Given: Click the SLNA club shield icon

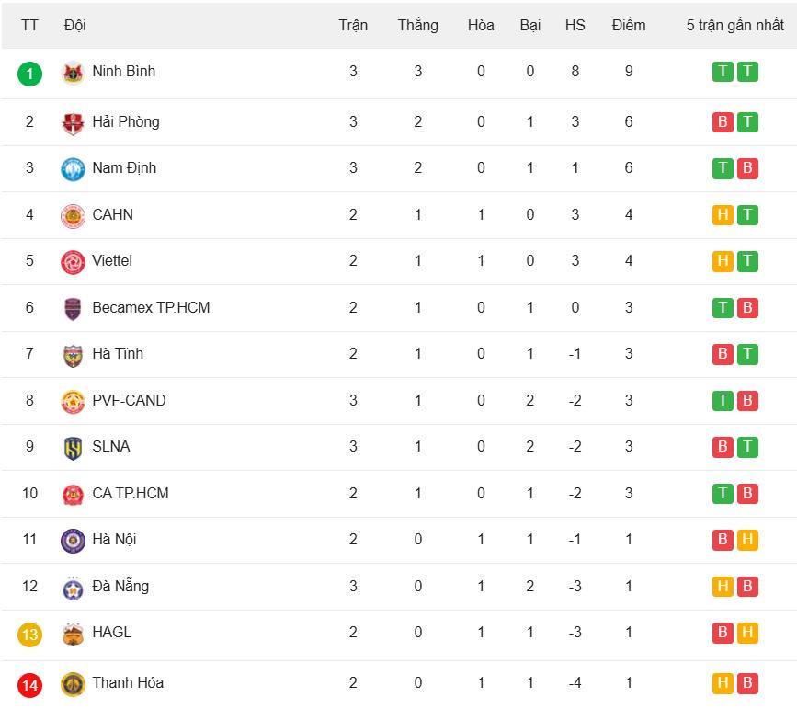Looking at the screenshot, I should (73, 448).
